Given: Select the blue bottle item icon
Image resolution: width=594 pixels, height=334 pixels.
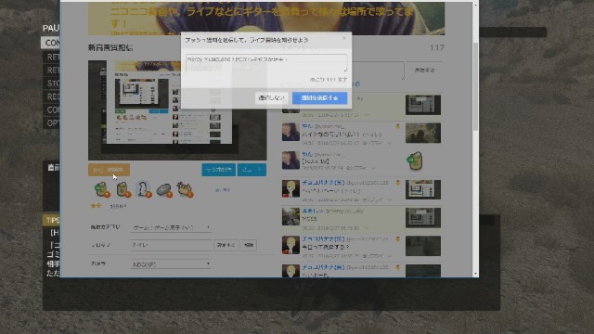Looking at the screenshot, I should (144, 189).
